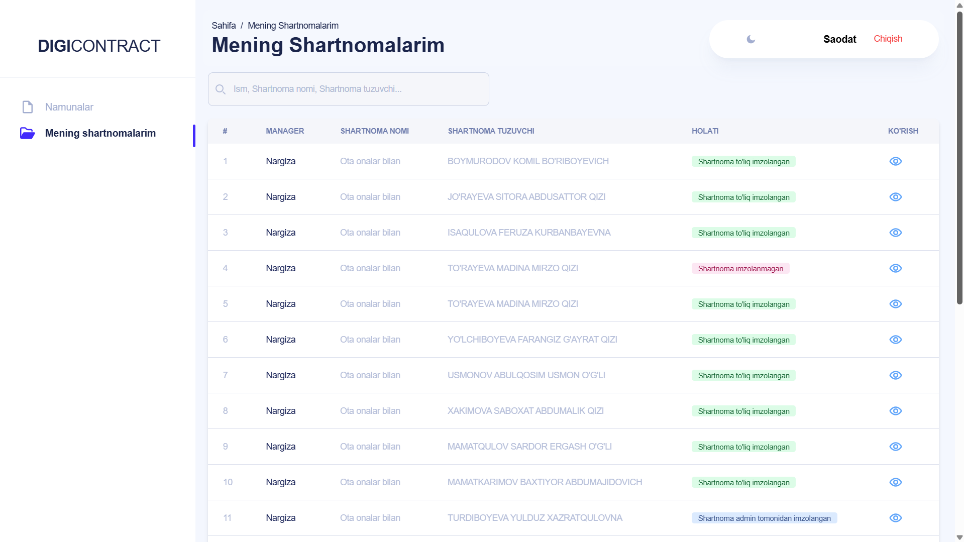Click the Saodat username
The width and height of the screenshot is (964, 542).
pos(839,39)
